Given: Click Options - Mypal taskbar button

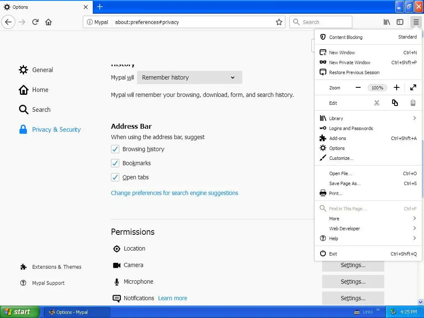Looking at the screenshot, I should (77, 312).
